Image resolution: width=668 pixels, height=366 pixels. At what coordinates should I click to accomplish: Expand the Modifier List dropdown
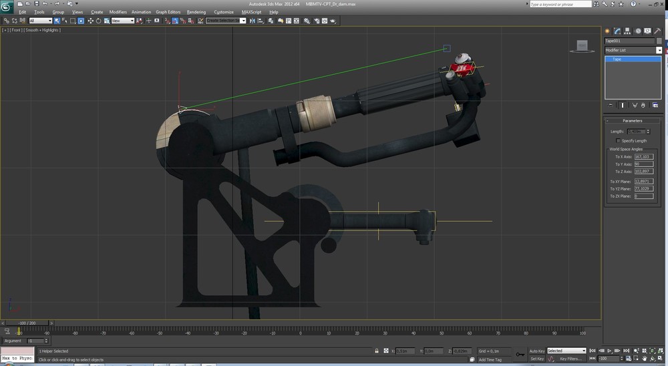point(659,50)
